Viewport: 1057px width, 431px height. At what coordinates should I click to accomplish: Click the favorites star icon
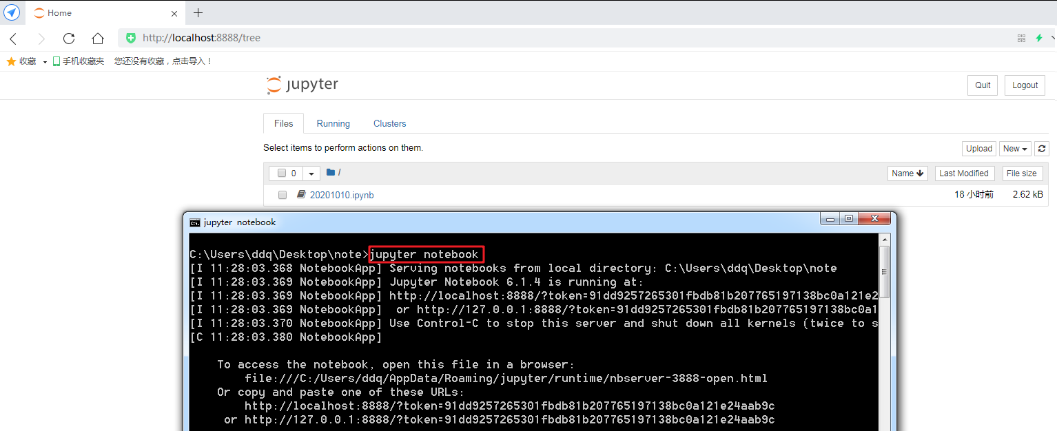click(x=12, y=61)
